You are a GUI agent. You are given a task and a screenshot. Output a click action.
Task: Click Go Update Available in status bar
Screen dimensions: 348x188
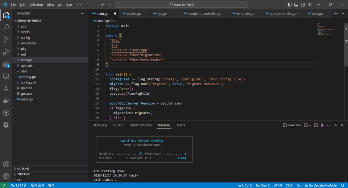(x=320, y=185)
